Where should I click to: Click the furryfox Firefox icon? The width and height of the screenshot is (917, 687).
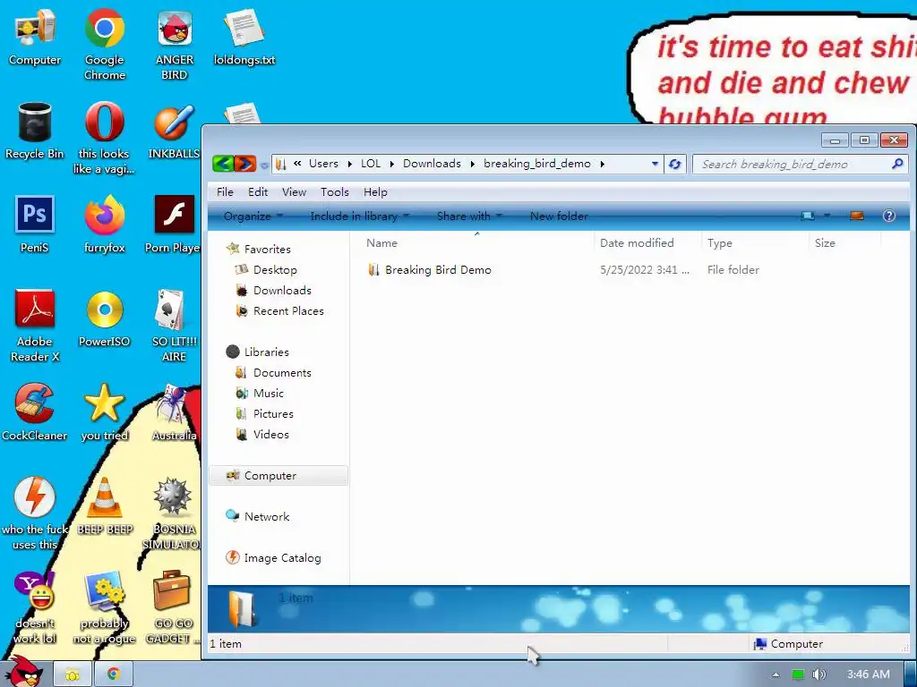(x=104, y=225)
